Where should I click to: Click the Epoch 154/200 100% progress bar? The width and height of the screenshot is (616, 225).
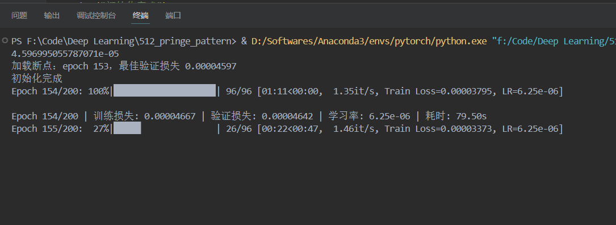pos(165,90)
